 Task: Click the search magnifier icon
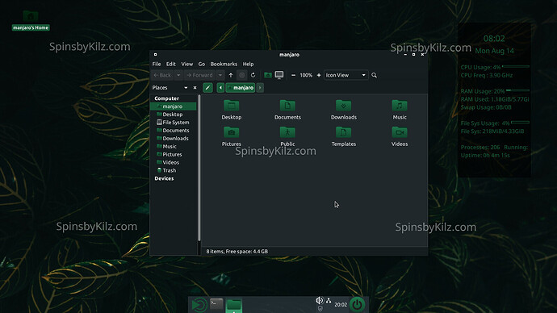pos(374,75)
